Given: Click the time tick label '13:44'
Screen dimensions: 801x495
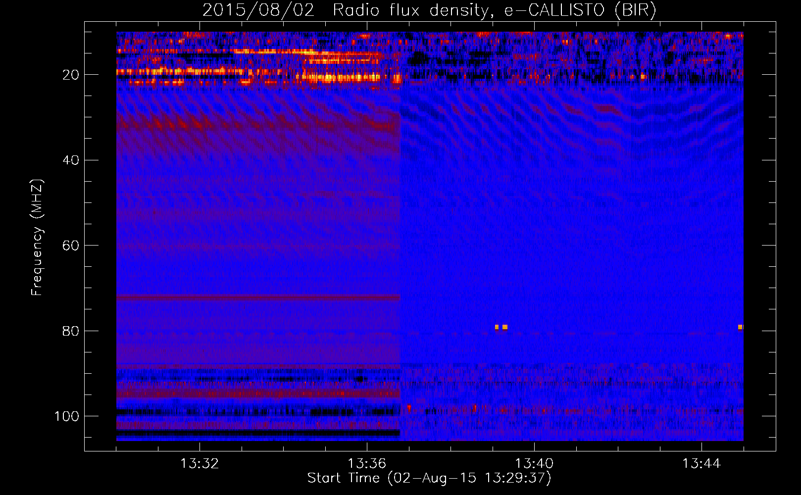Looking at the screenshot, I should [701, 464].
